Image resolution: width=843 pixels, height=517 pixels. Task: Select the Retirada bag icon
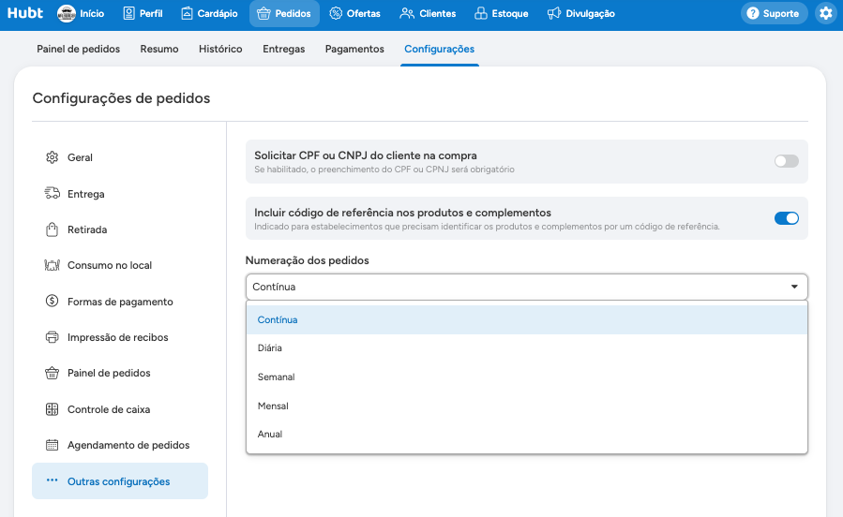click(53, 229)
